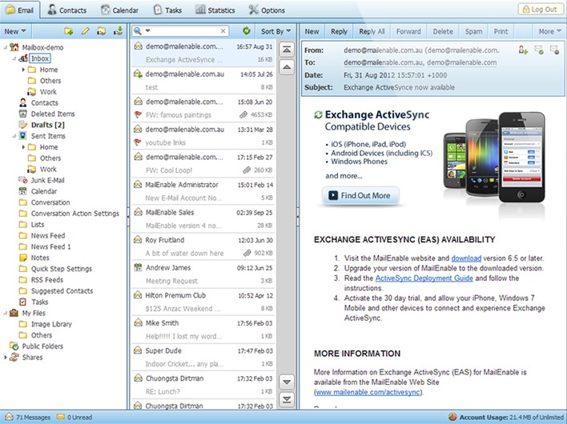567x424 pixels.
Task: Select the Suggested Contacts folder
Action: [62, 290]
